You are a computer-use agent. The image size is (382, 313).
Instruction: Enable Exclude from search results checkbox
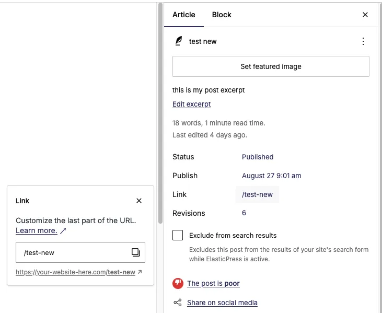pos(178,235)
